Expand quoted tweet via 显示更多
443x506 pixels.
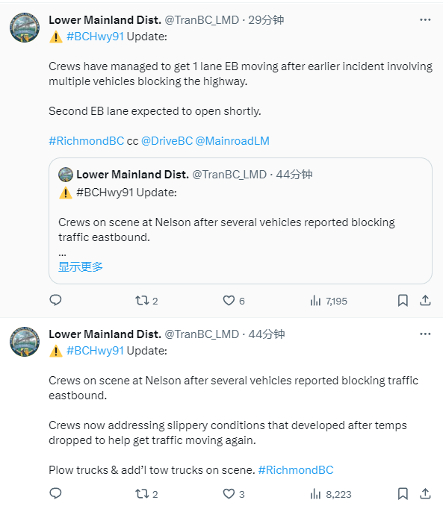coord(81,266)
